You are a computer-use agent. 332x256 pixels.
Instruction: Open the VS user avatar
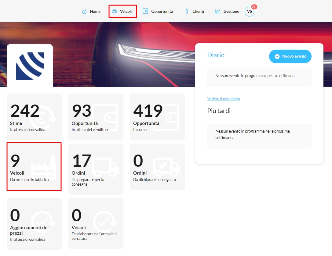249,11
